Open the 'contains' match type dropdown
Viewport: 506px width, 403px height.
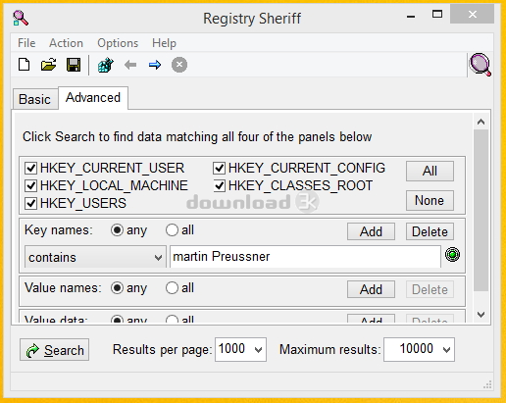pyautogui.click(x=95, y=257)
